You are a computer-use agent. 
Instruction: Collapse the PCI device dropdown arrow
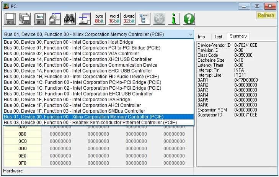tap(190, 34)
